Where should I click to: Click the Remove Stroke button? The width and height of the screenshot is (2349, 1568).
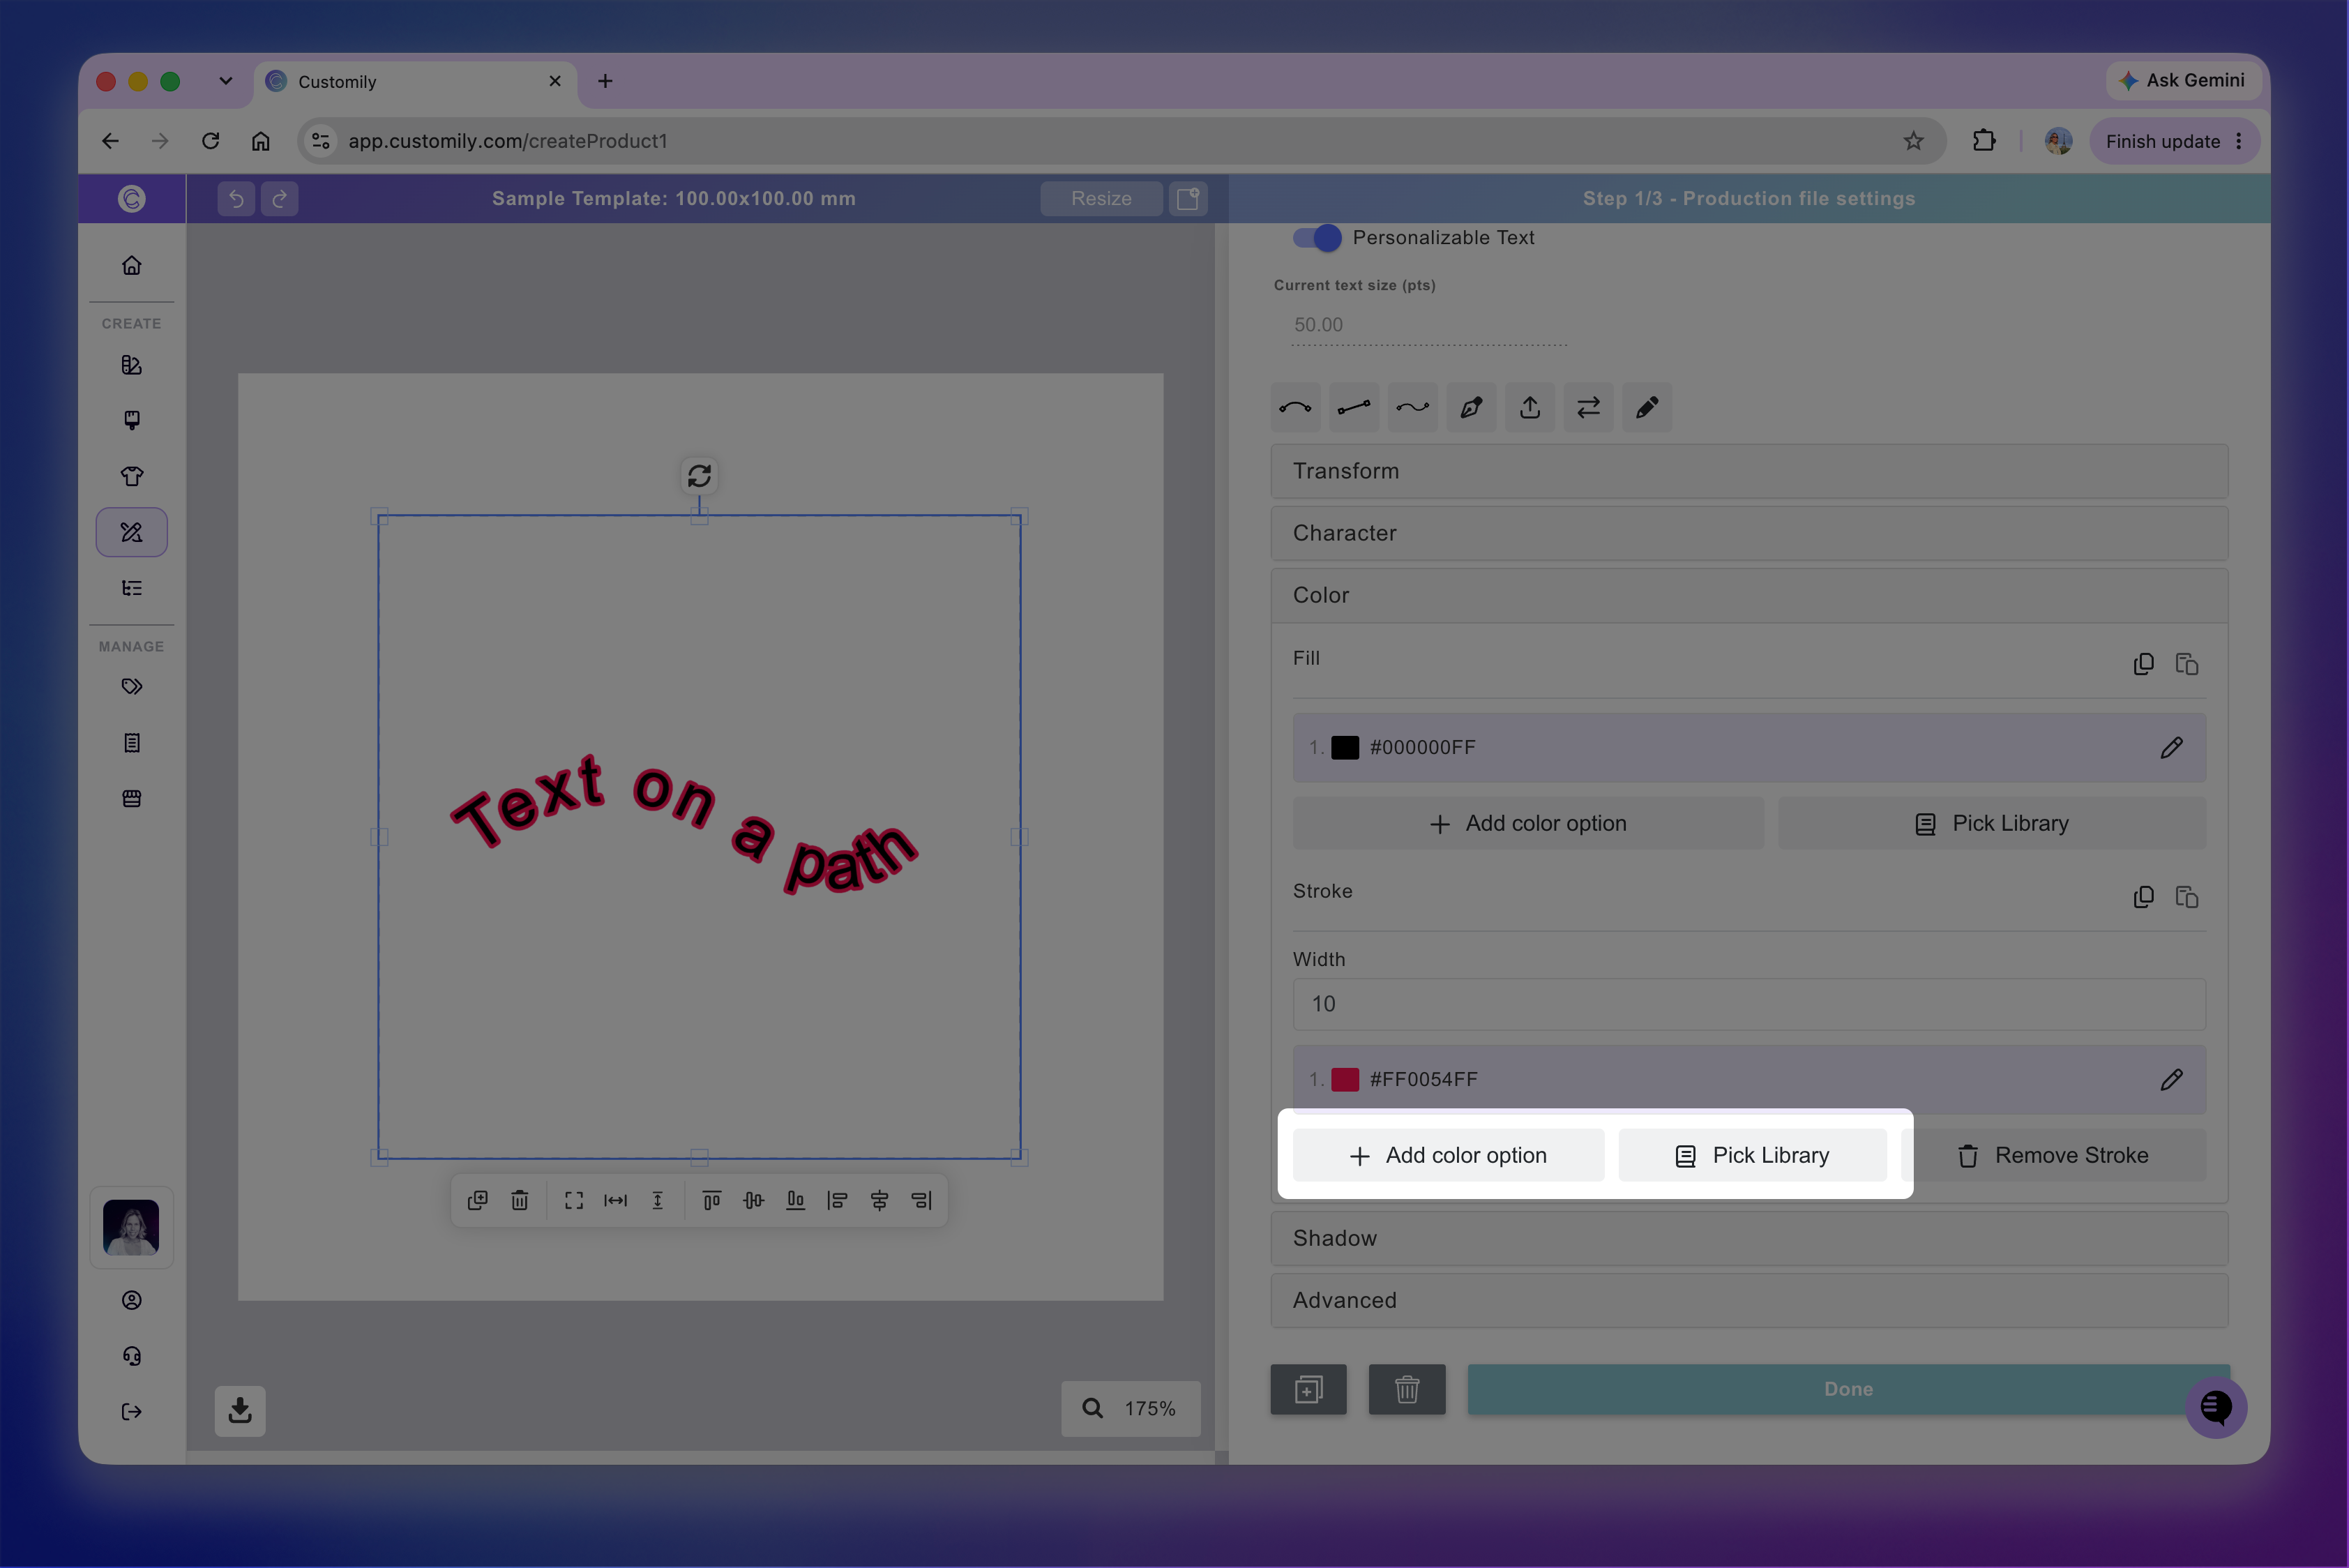tap(2052, 1155)
